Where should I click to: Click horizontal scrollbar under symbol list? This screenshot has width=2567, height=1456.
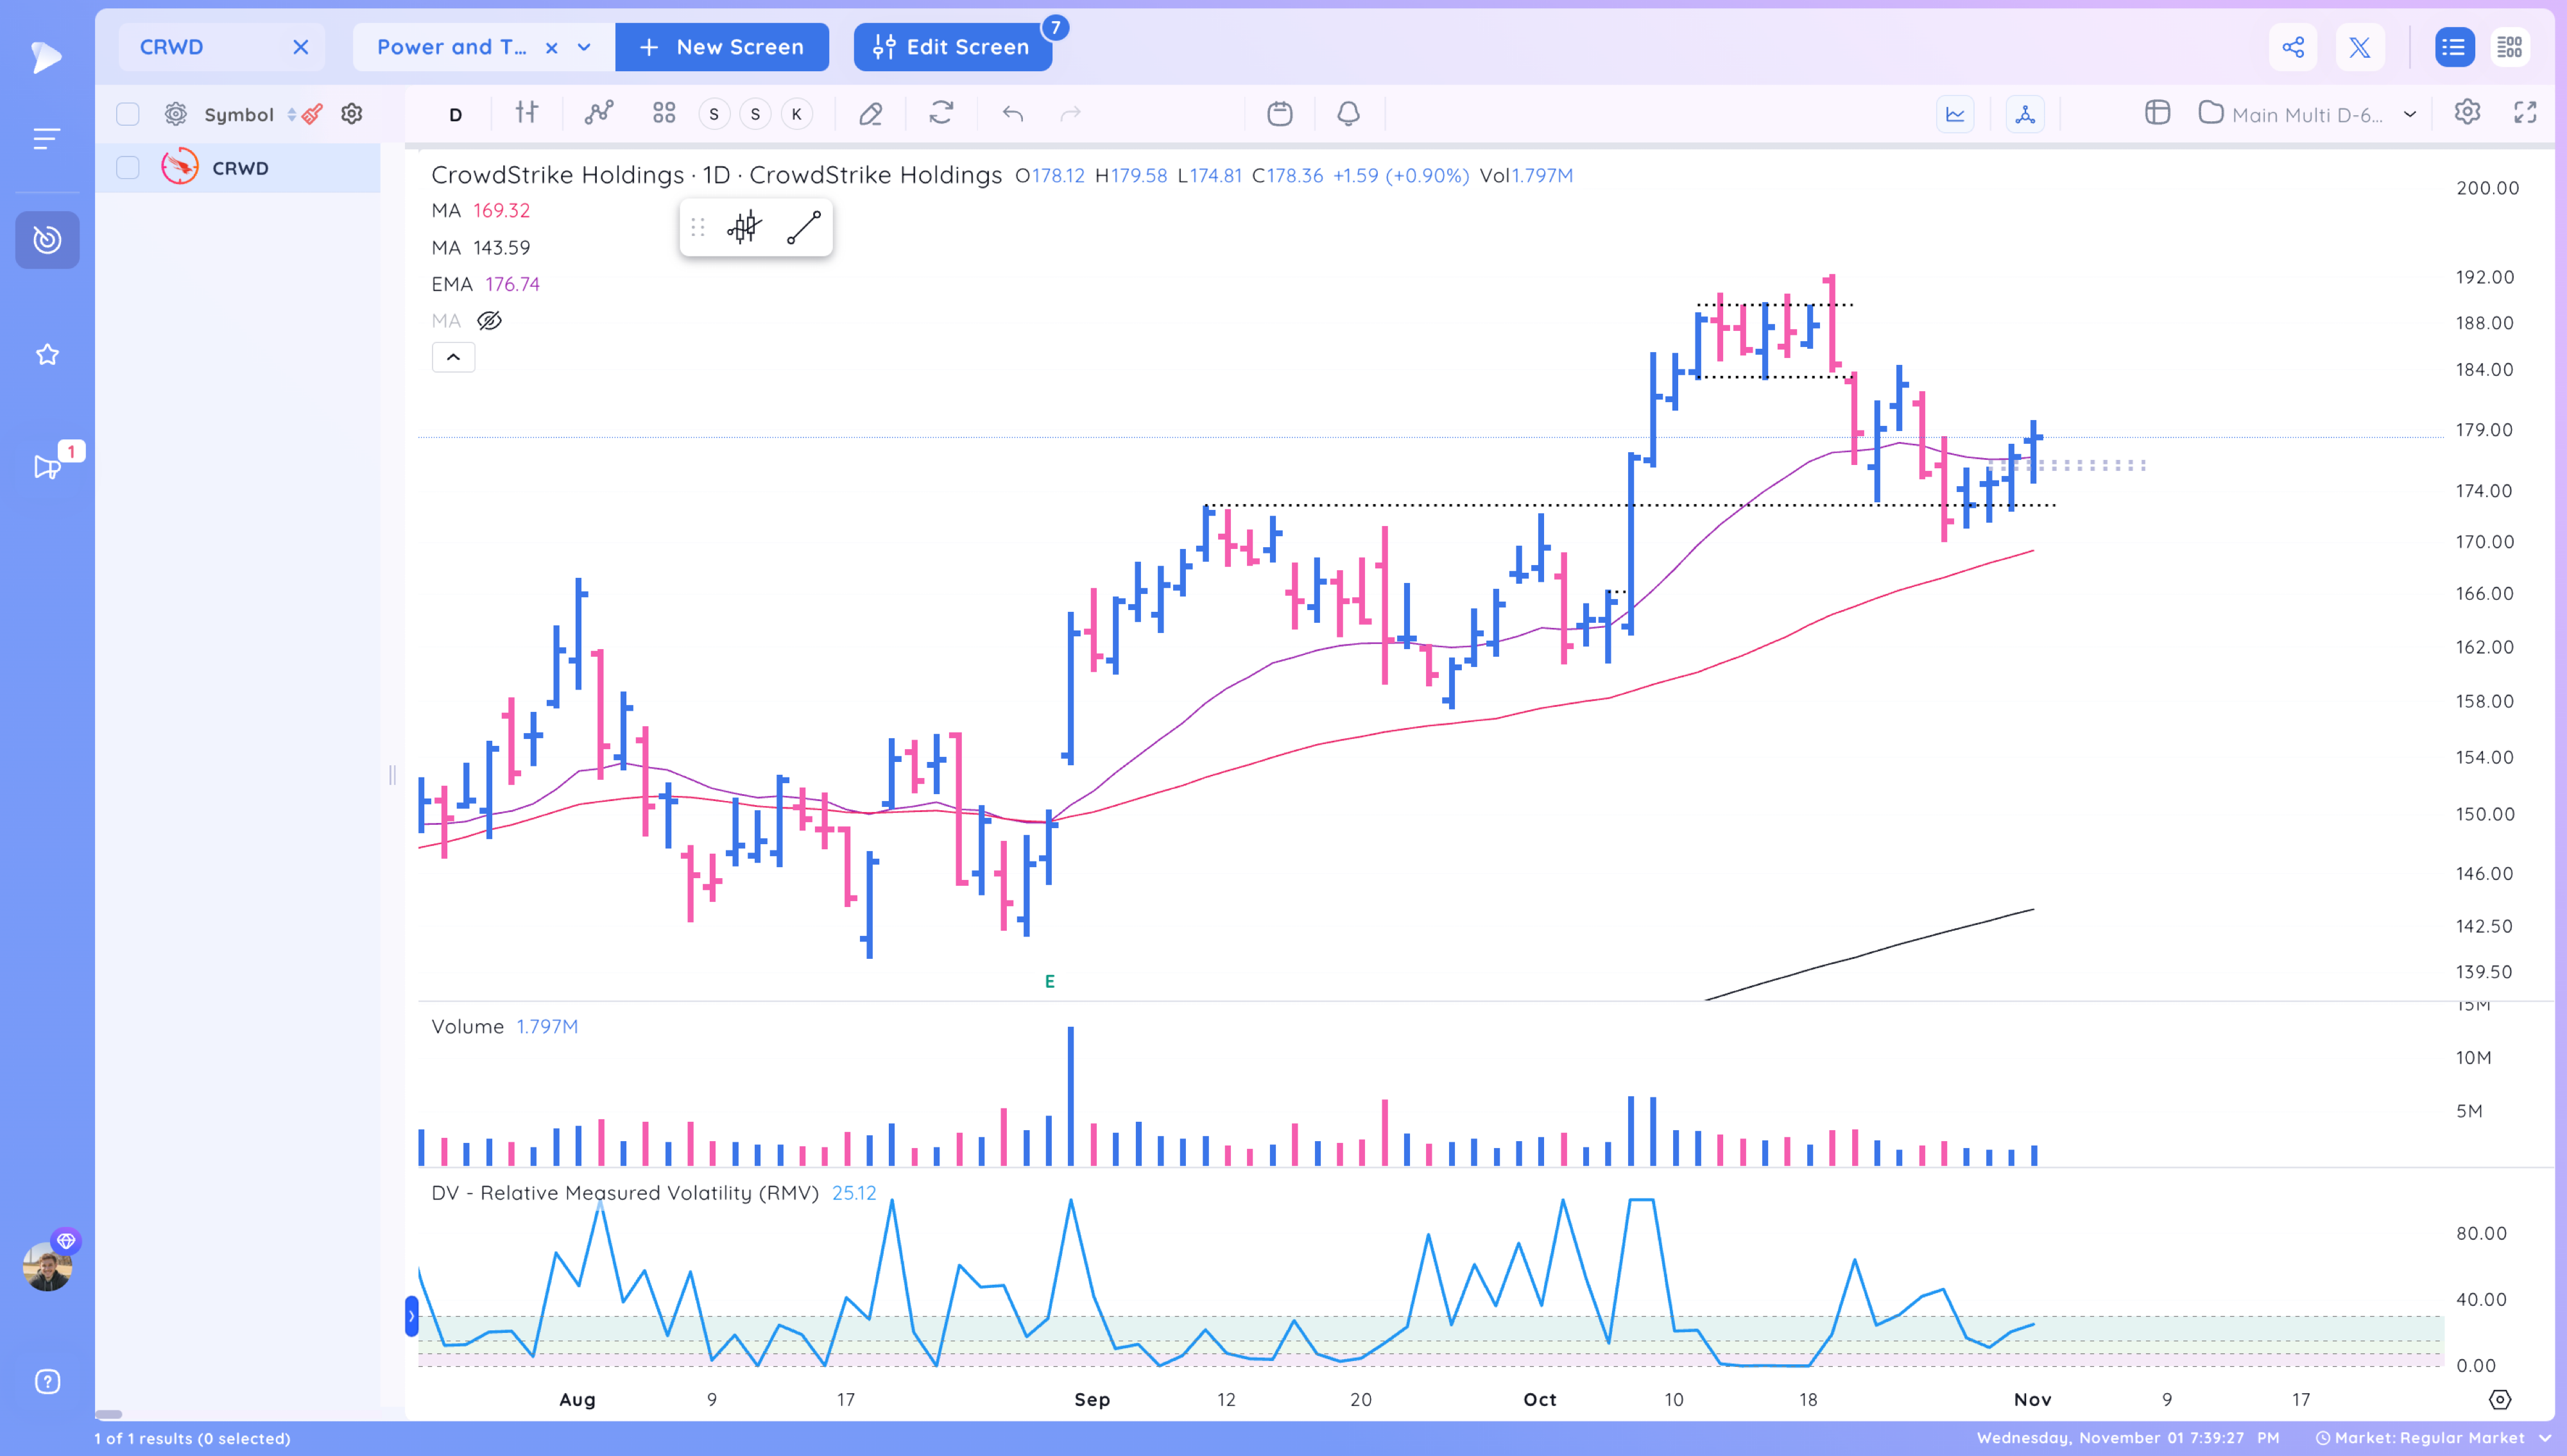pyautogui.click(x=108, y=1414)
